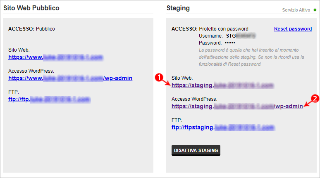The height and width of the screenshot is (178, 320).
Task: Click the italic password reminder note
Action: [x=251, y=57]
